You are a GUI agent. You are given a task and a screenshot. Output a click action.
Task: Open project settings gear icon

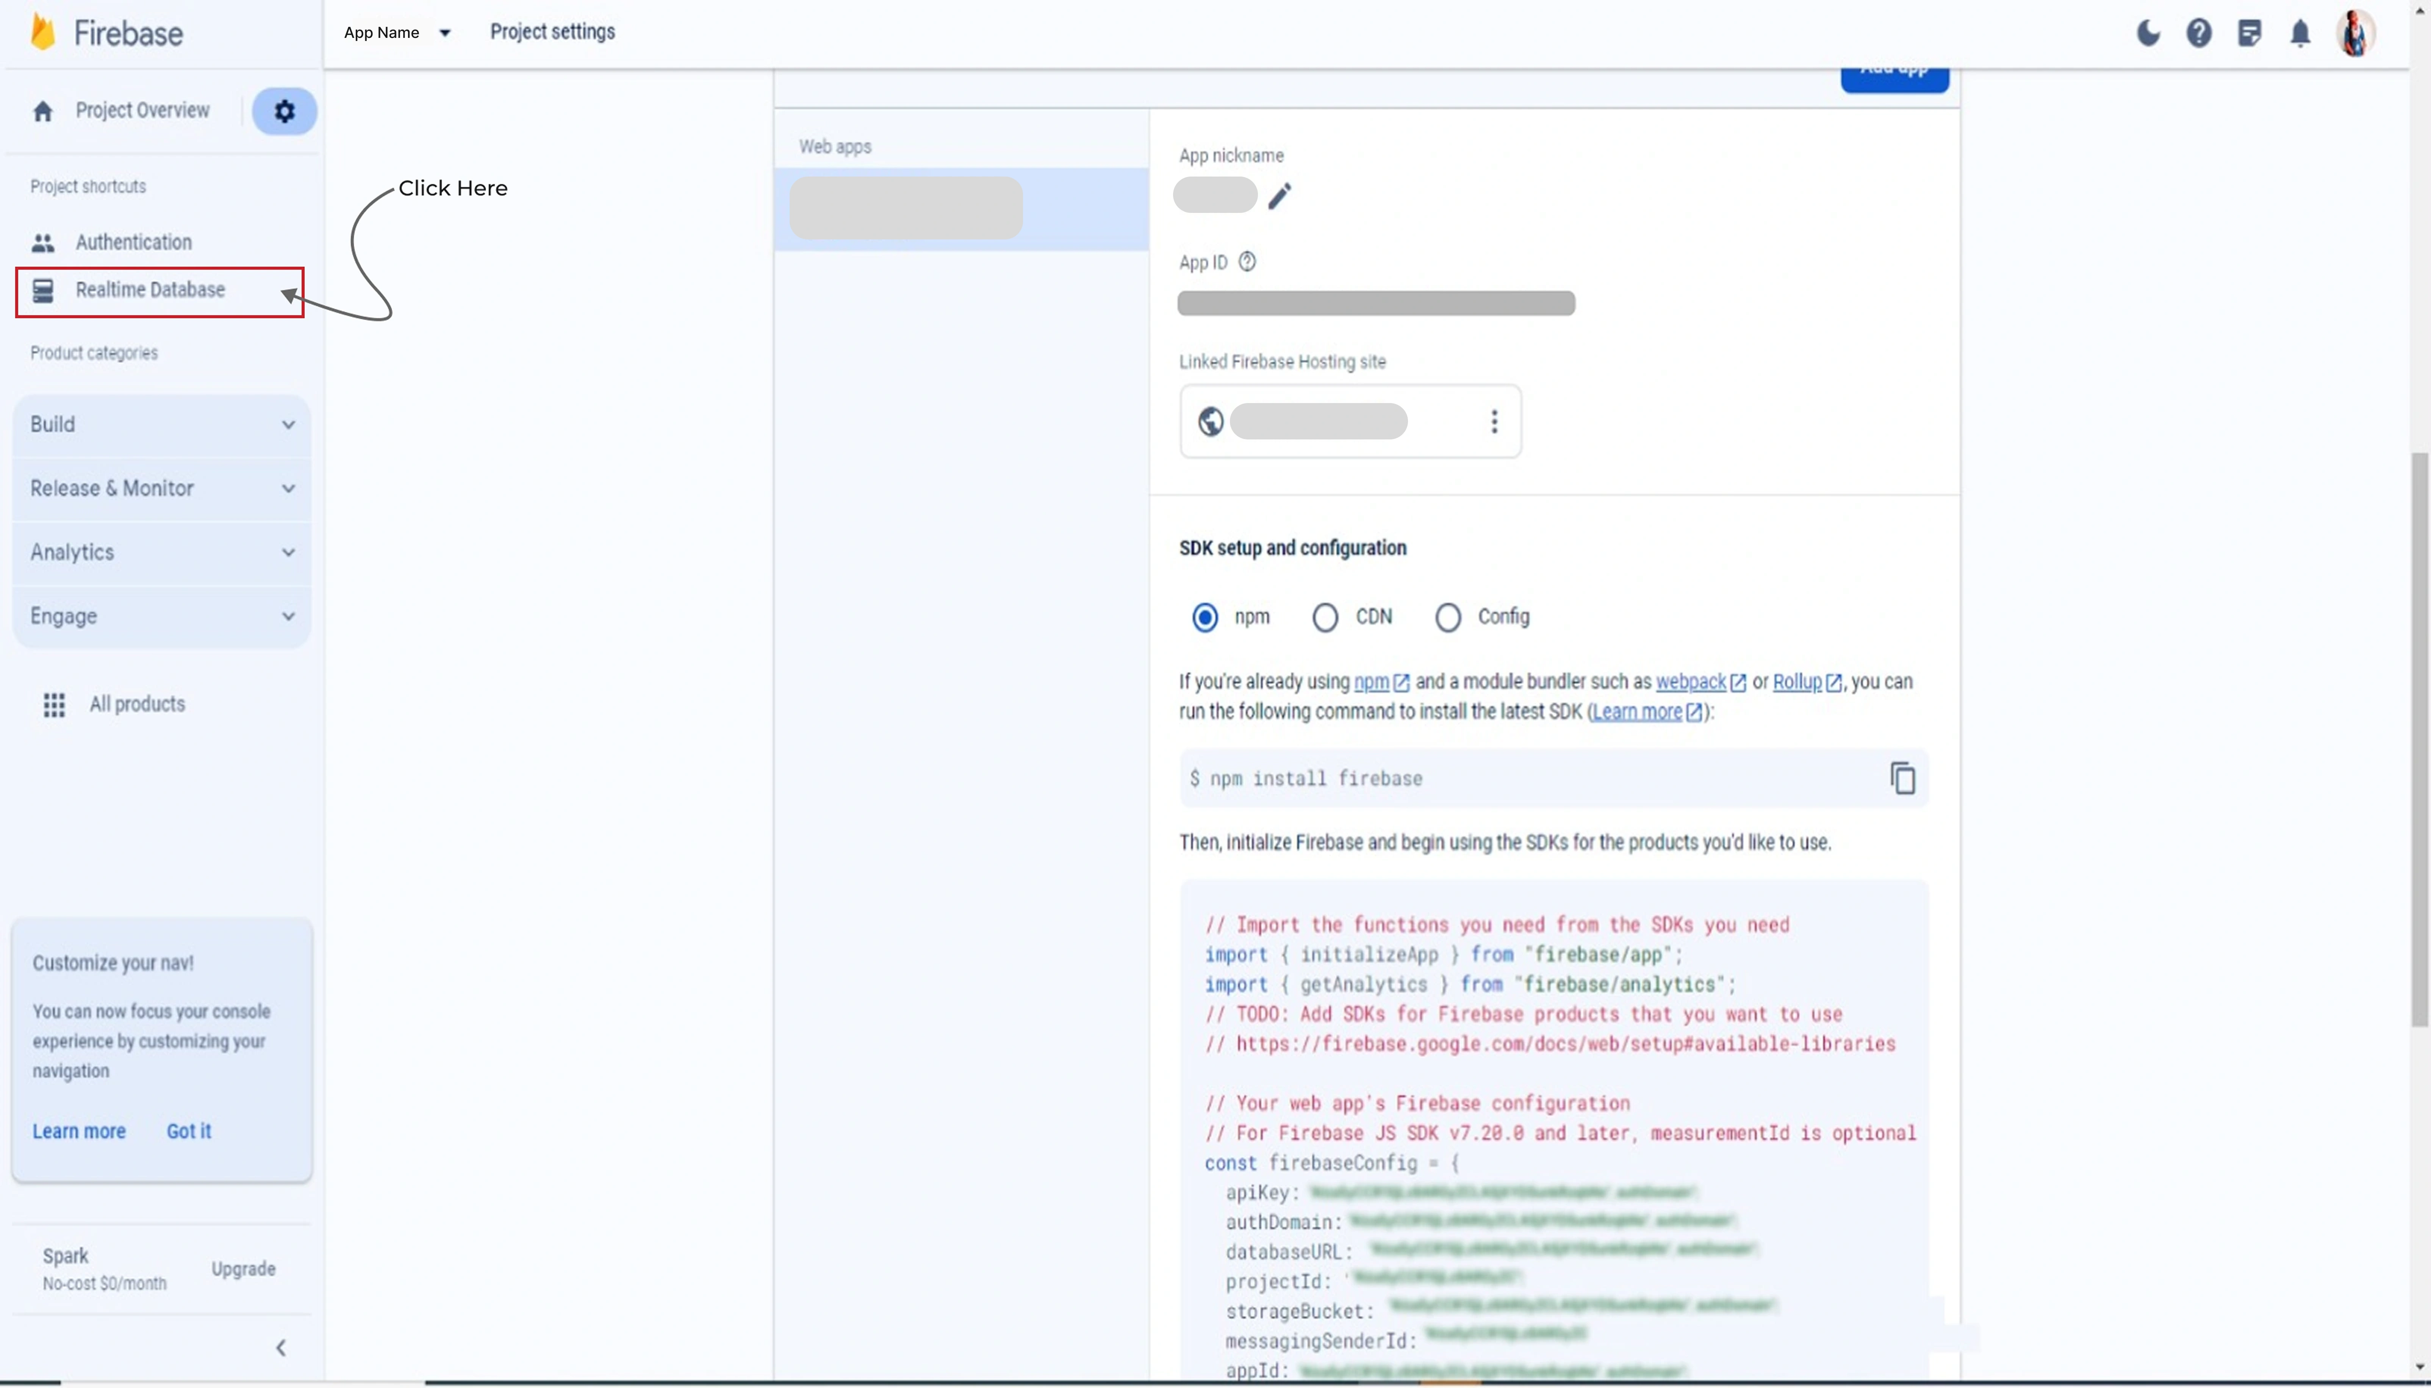click(x=284, y=111)
